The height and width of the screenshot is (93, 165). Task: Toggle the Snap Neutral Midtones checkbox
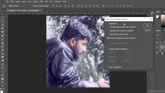click(108, 43)
